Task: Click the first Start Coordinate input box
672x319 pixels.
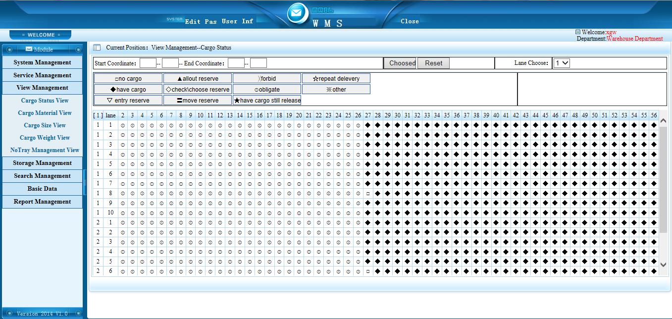Action: (x=148, y=63)
